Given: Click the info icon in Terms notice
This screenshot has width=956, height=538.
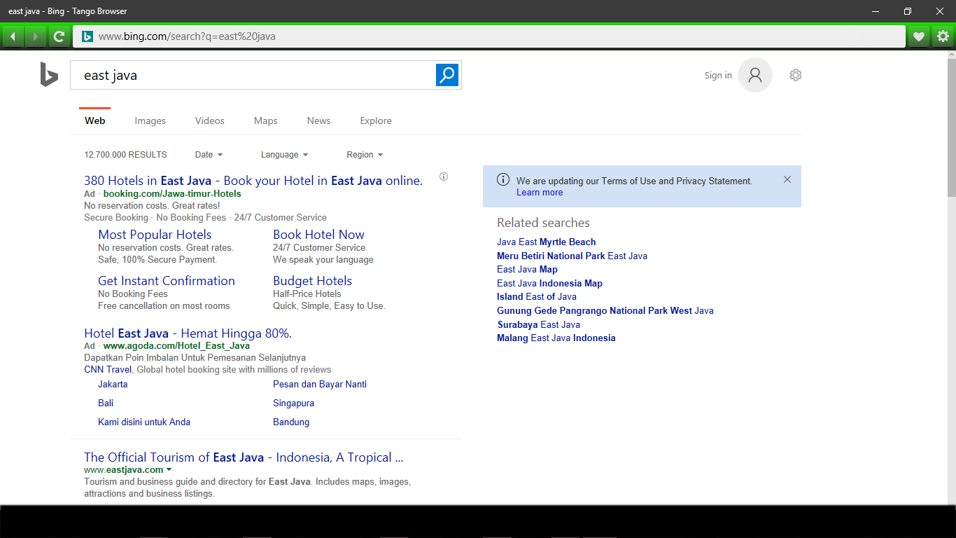Looking at the screenshot, I should click(x=503, y=180).
